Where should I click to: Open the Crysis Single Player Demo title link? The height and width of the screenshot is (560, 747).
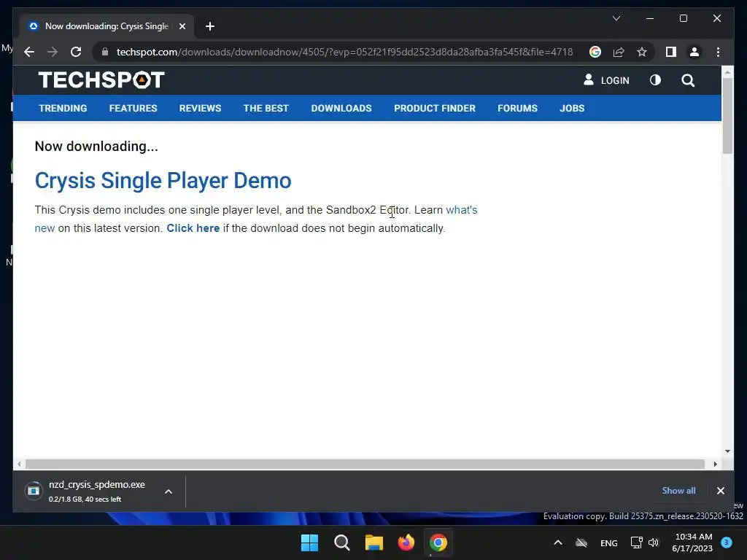point(163,181)
